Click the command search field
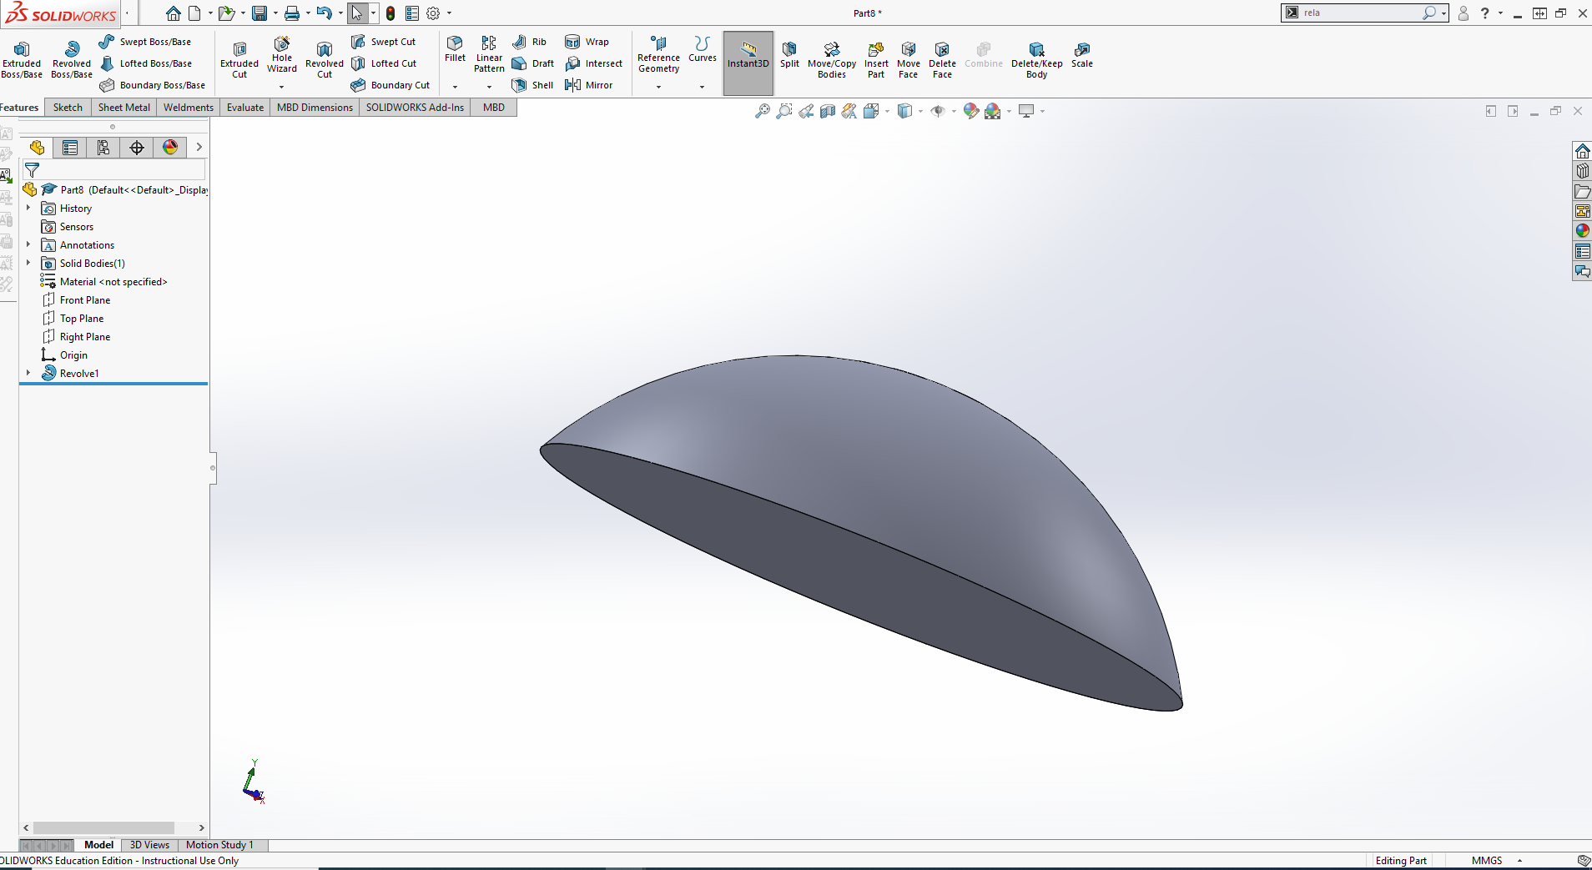 point(1361,13)
